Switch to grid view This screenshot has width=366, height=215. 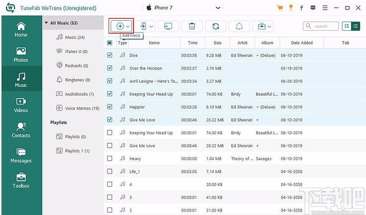[x=347, y=26]
